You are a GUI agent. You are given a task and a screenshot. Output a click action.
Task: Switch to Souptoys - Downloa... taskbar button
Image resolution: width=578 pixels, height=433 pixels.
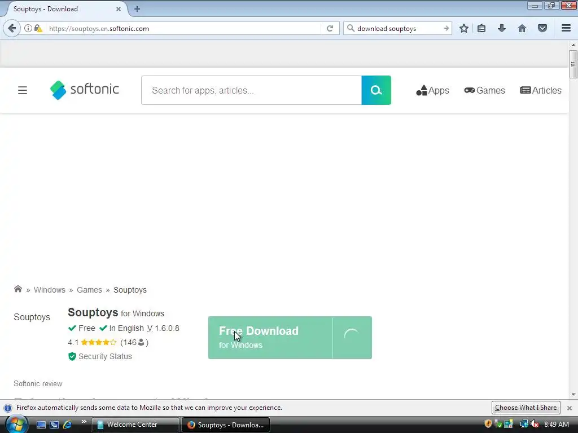coord(226,425)
